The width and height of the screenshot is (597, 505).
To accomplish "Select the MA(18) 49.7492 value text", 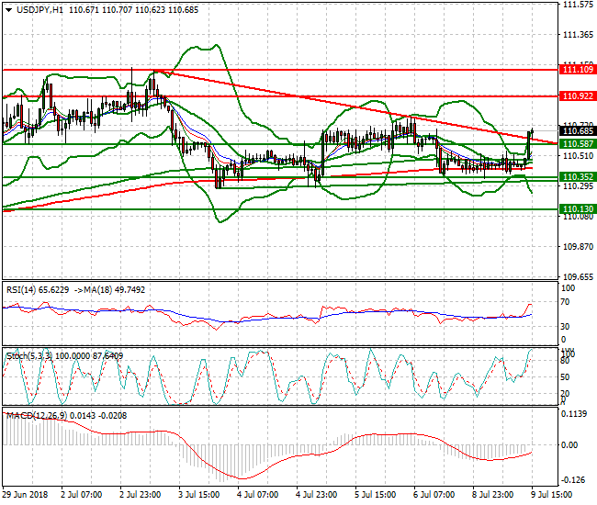I will pos(115,290).
